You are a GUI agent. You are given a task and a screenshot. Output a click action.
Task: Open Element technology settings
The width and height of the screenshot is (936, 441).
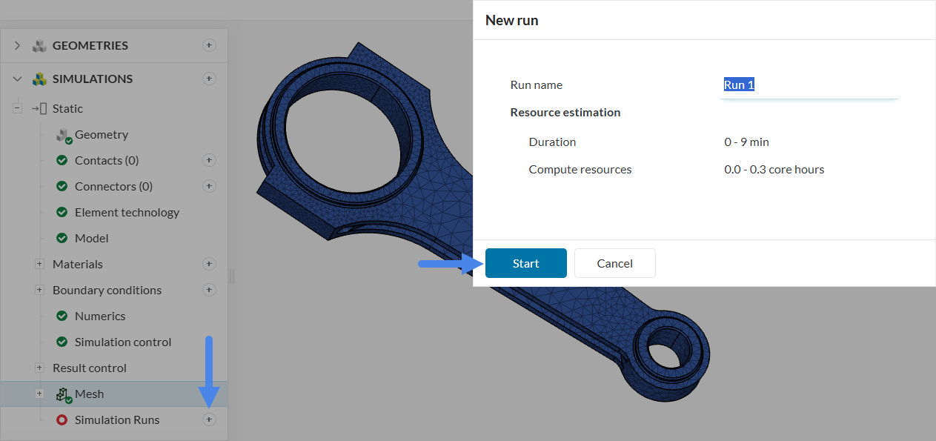pyautogui.click(x=127, y=212)
